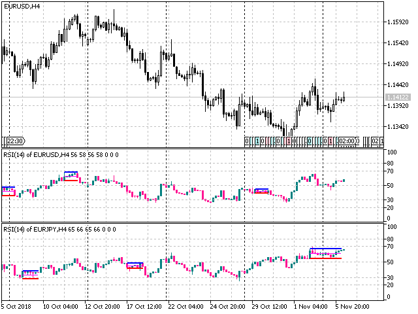This screenshot has width=418, height=314.
Task: Select the 02:00 calendar event marker
Action: pos(347,141)
